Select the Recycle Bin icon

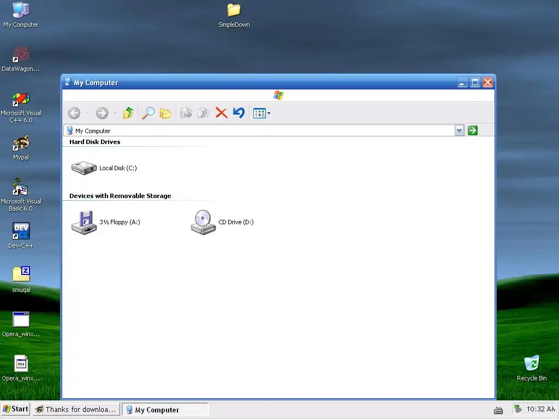[x=532, y=368]
